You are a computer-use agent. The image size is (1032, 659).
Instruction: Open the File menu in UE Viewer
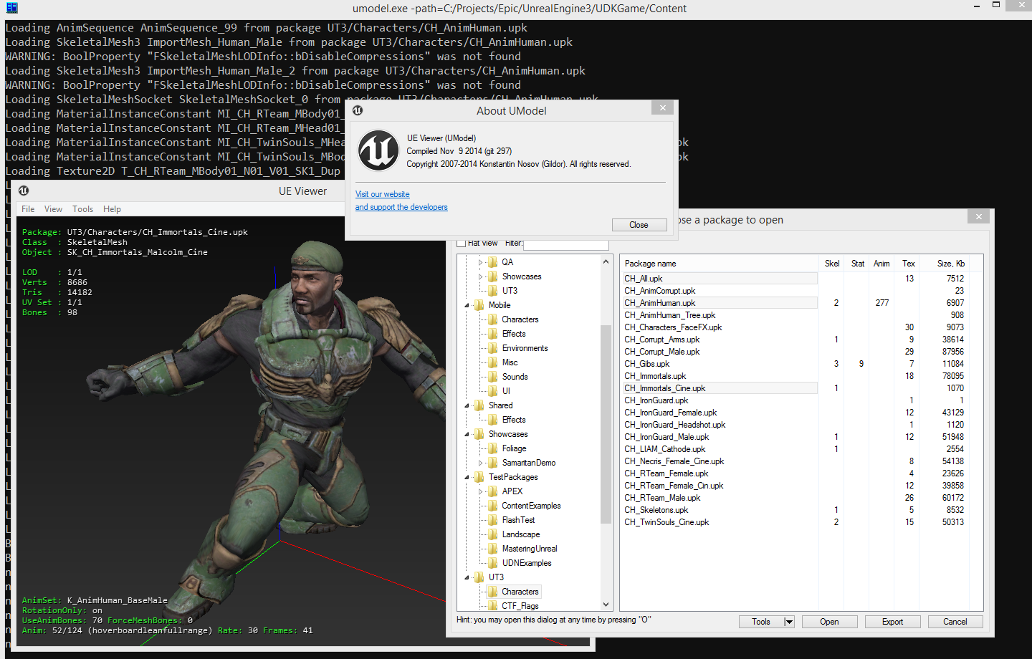click(x=28, y=209)
